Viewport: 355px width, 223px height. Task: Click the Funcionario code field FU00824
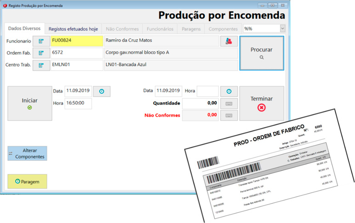[x=77, y=41]
